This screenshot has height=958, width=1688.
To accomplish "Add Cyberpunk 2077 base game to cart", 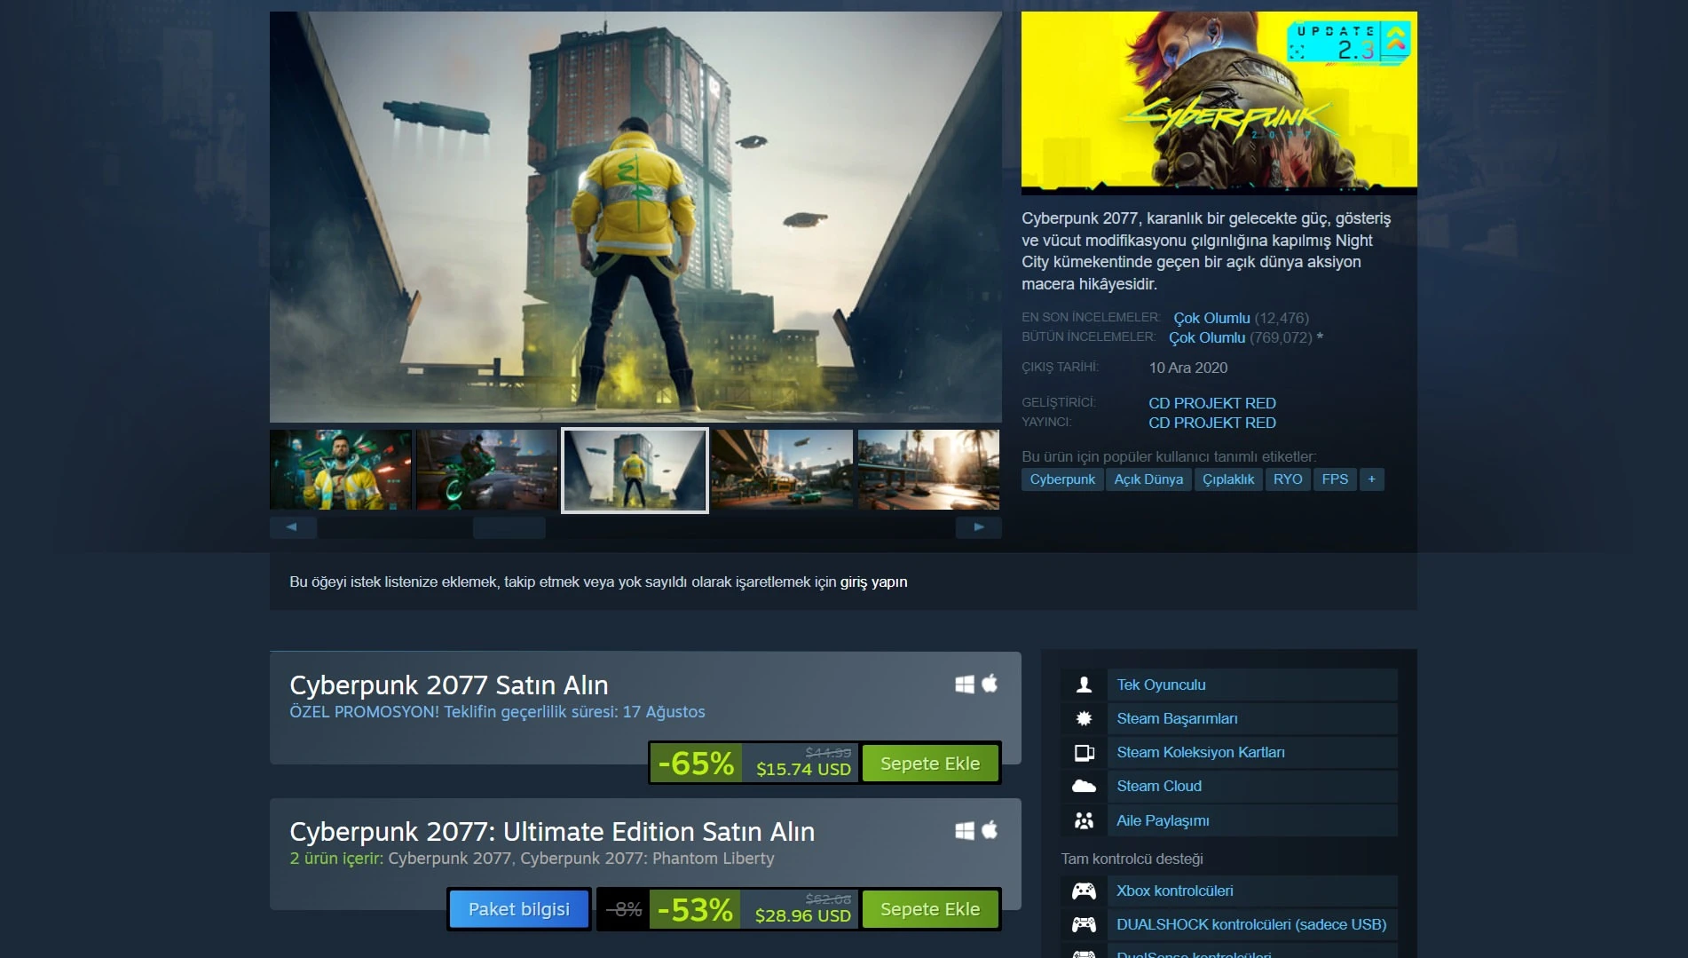I will point(930,764).
